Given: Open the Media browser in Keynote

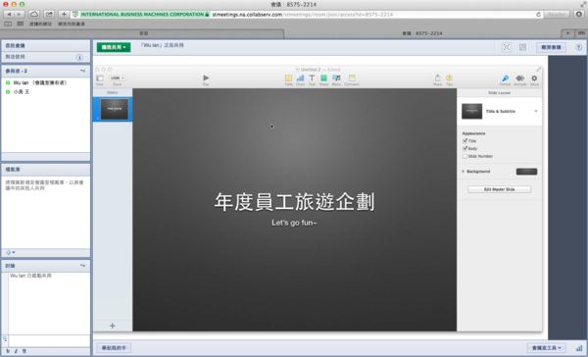Looking at the screenshot, I should [x=336, y=77].
